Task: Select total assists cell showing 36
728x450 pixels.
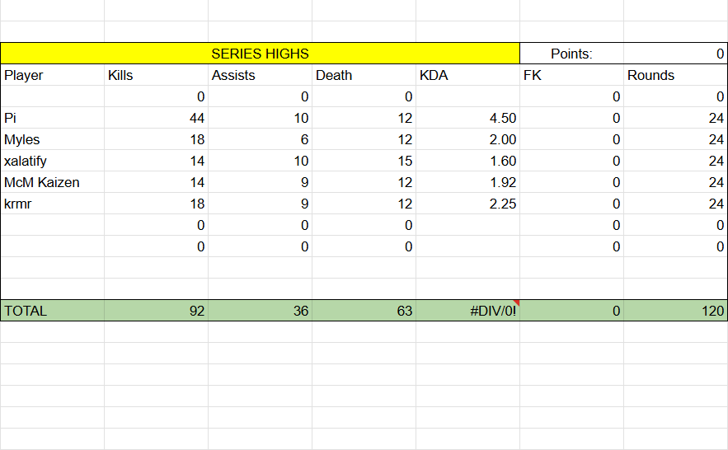Action: (261, 311)
